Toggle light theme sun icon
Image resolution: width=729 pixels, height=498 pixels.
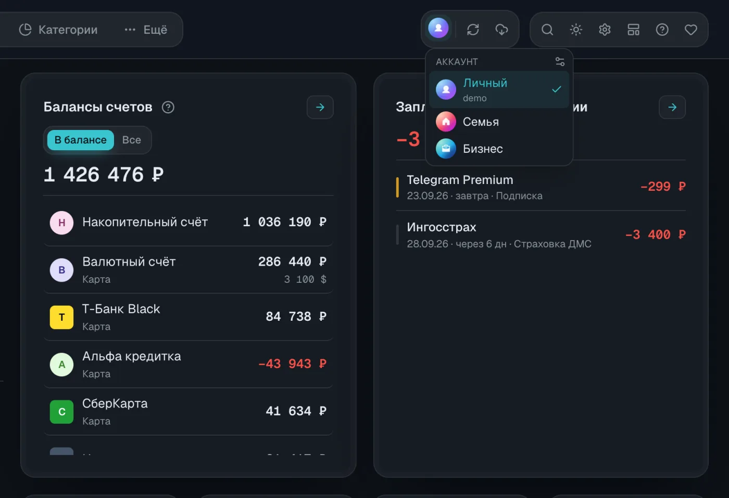pyautogui.click(x=576, y=30)
